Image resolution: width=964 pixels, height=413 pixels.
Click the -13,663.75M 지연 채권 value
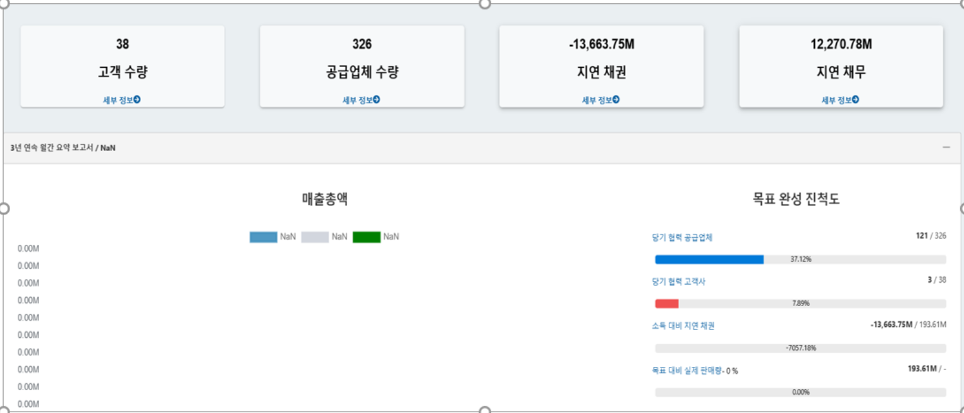(601, 44)
